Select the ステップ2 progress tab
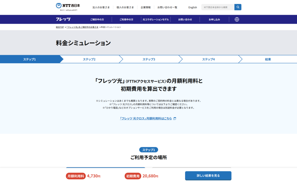Viewport: 297px width, 181px height. tap(89, 59)
